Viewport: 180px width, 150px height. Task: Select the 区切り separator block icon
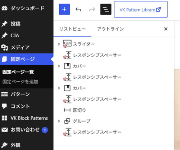click(x=67, y=110)
